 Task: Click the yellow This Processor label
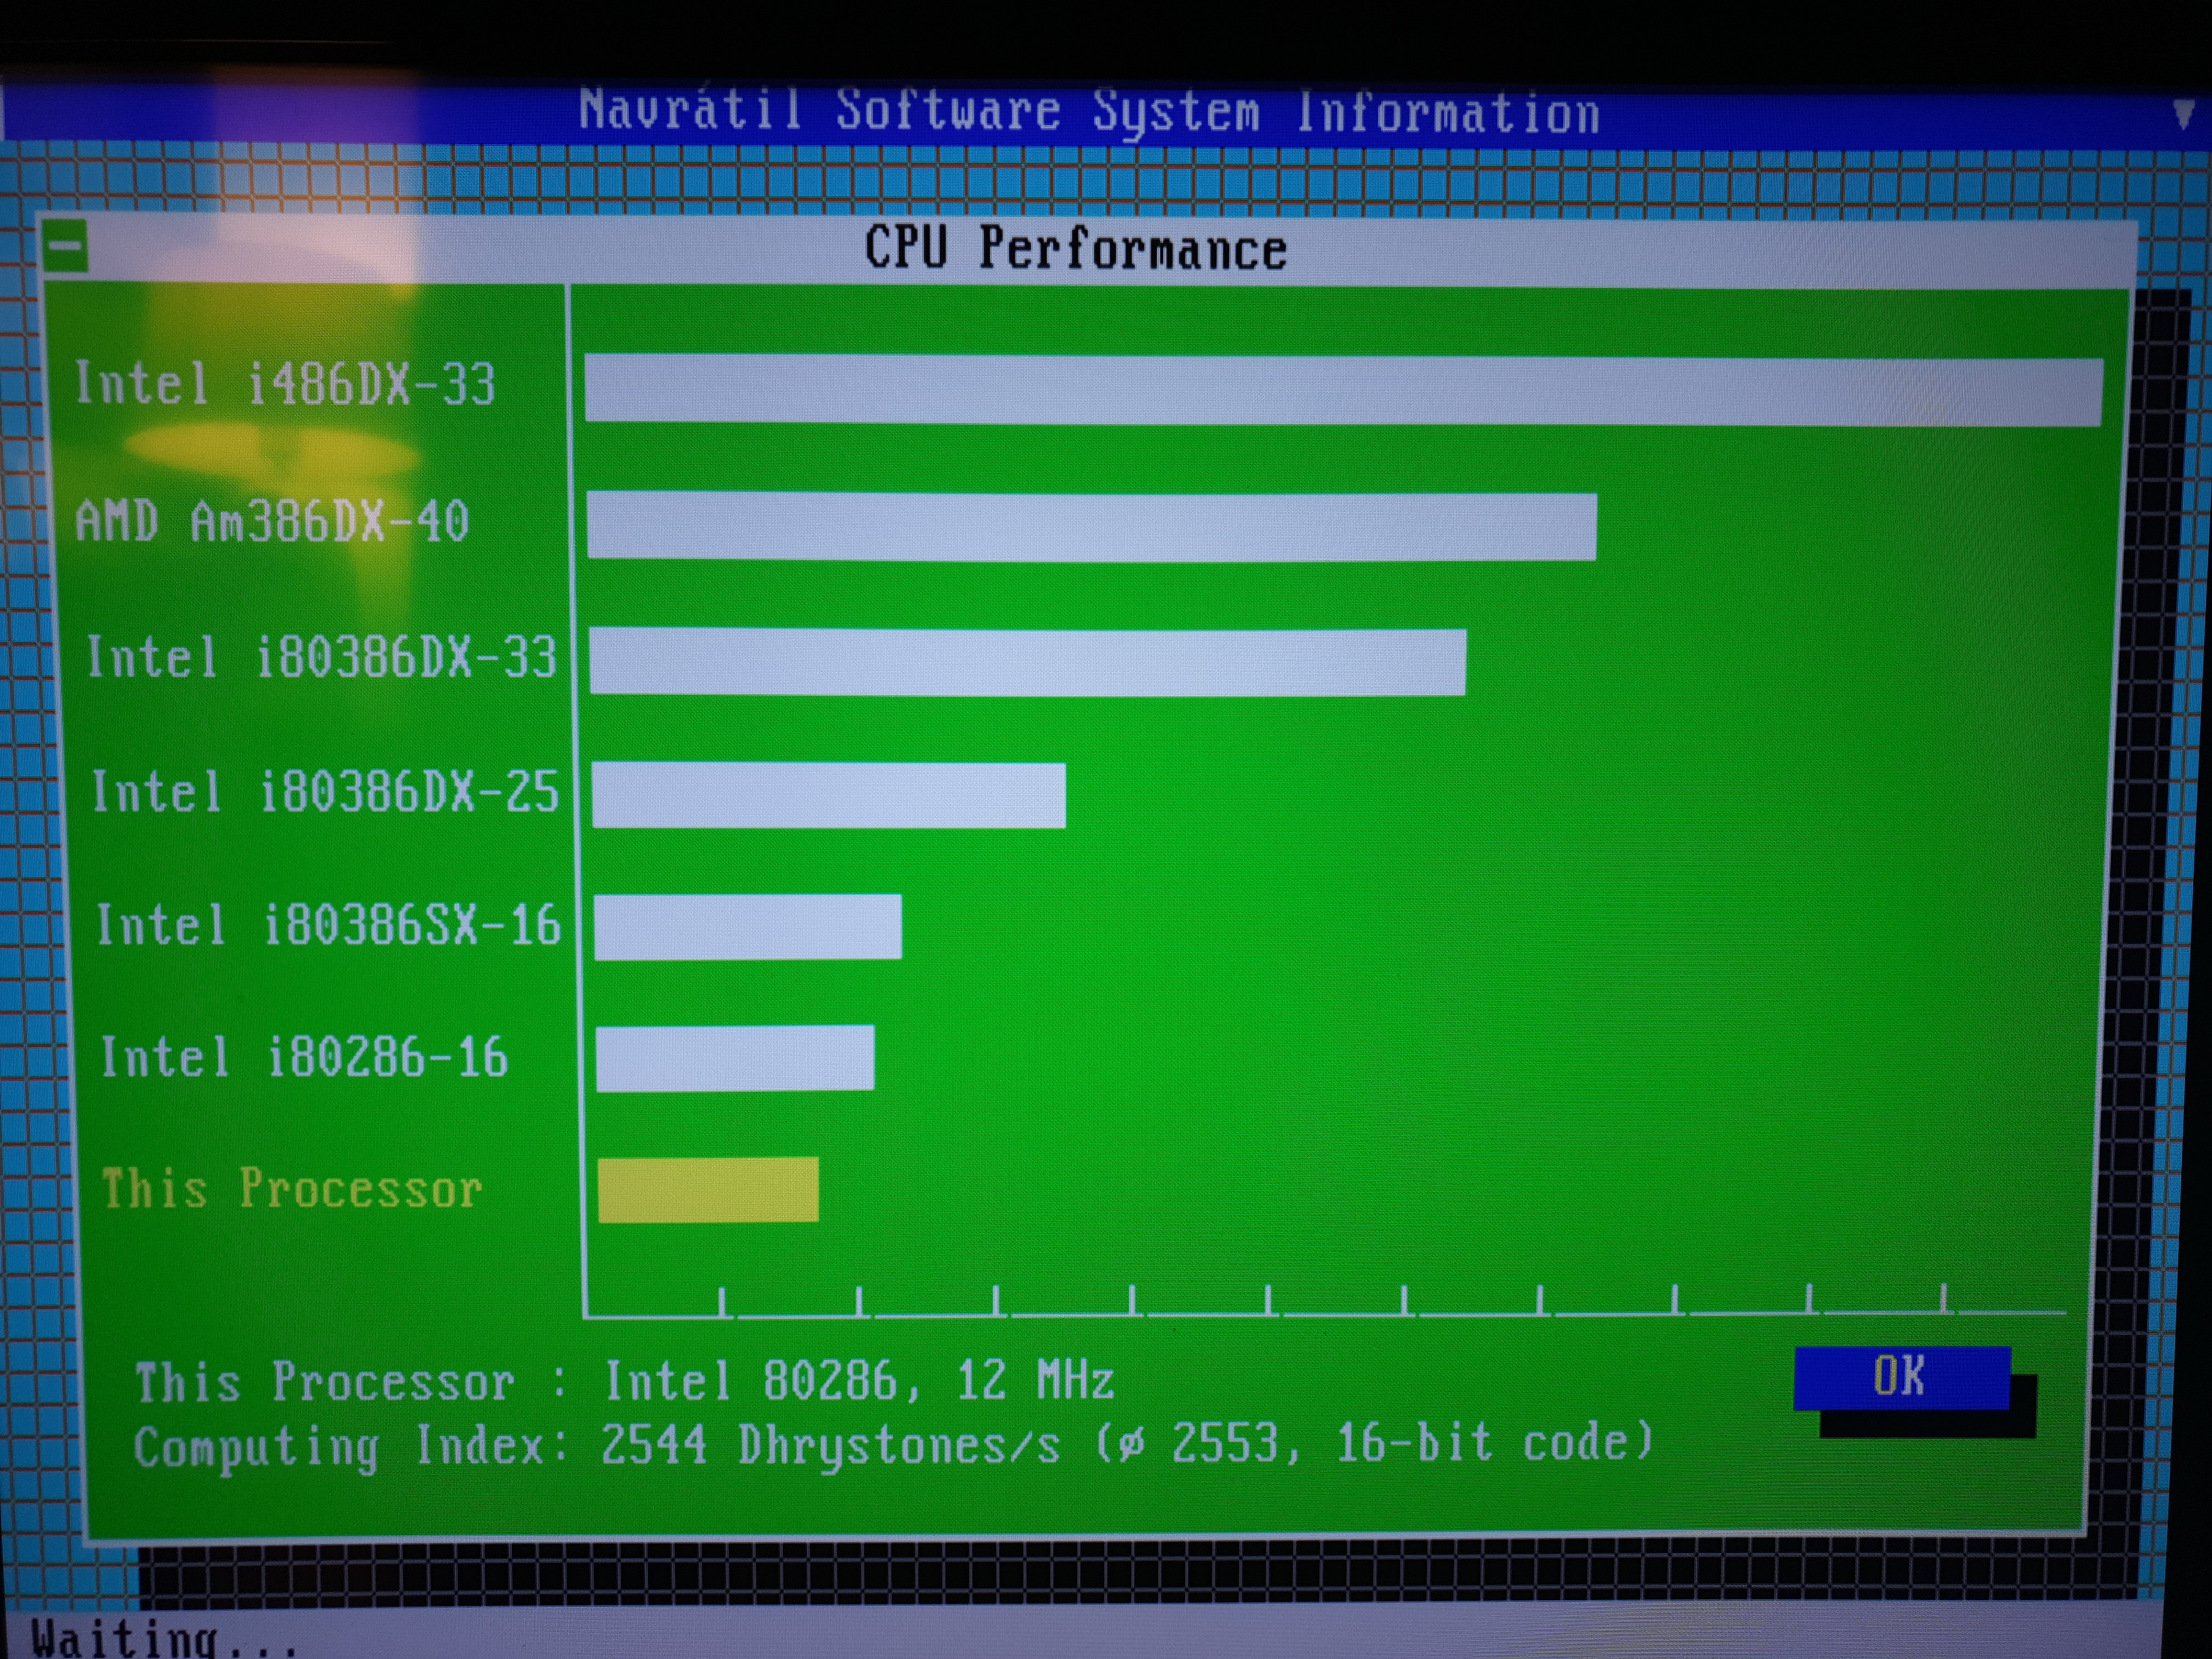[x=291, y=1189]
